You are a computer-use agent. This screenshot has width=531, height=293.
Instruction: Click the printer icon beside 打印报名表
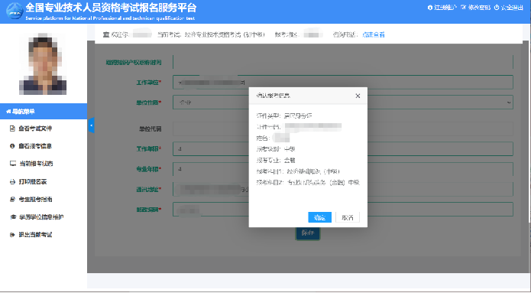pyautogui.click(x=12, y=182)
